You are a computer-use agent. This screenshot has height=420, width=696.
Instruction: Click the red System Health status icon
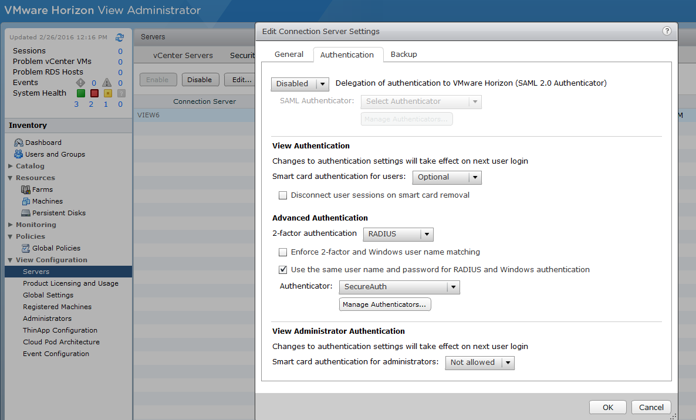pyautogui.click(x=94, y=93)
